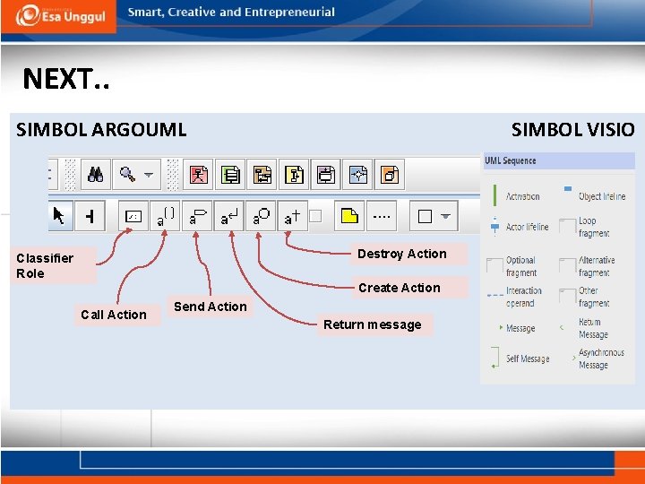The height and width of the screenshot is (484, 645).
Task: Expand the Zoom dropdown arrow
Action: click(149, 175)
